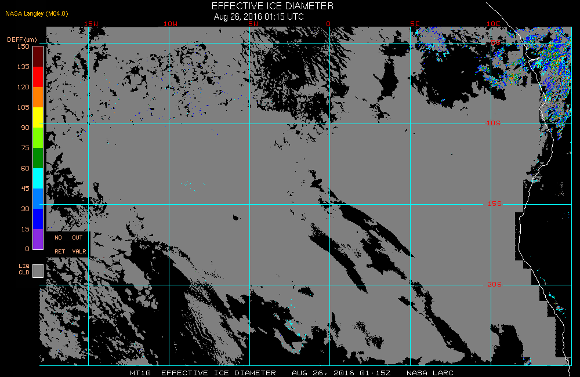
Task: Click the 5E longitude label
Action: coord(415,24)
